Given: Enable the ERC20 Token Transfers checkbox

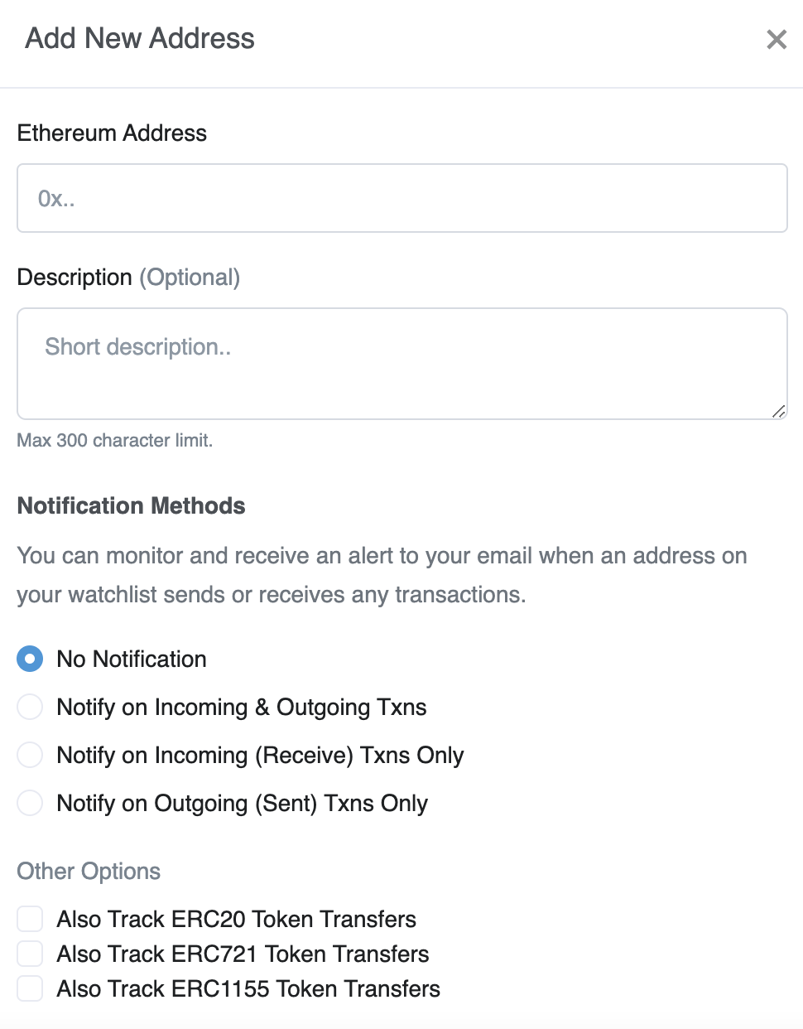Looking at the screenshot, I should click(30, 919).
